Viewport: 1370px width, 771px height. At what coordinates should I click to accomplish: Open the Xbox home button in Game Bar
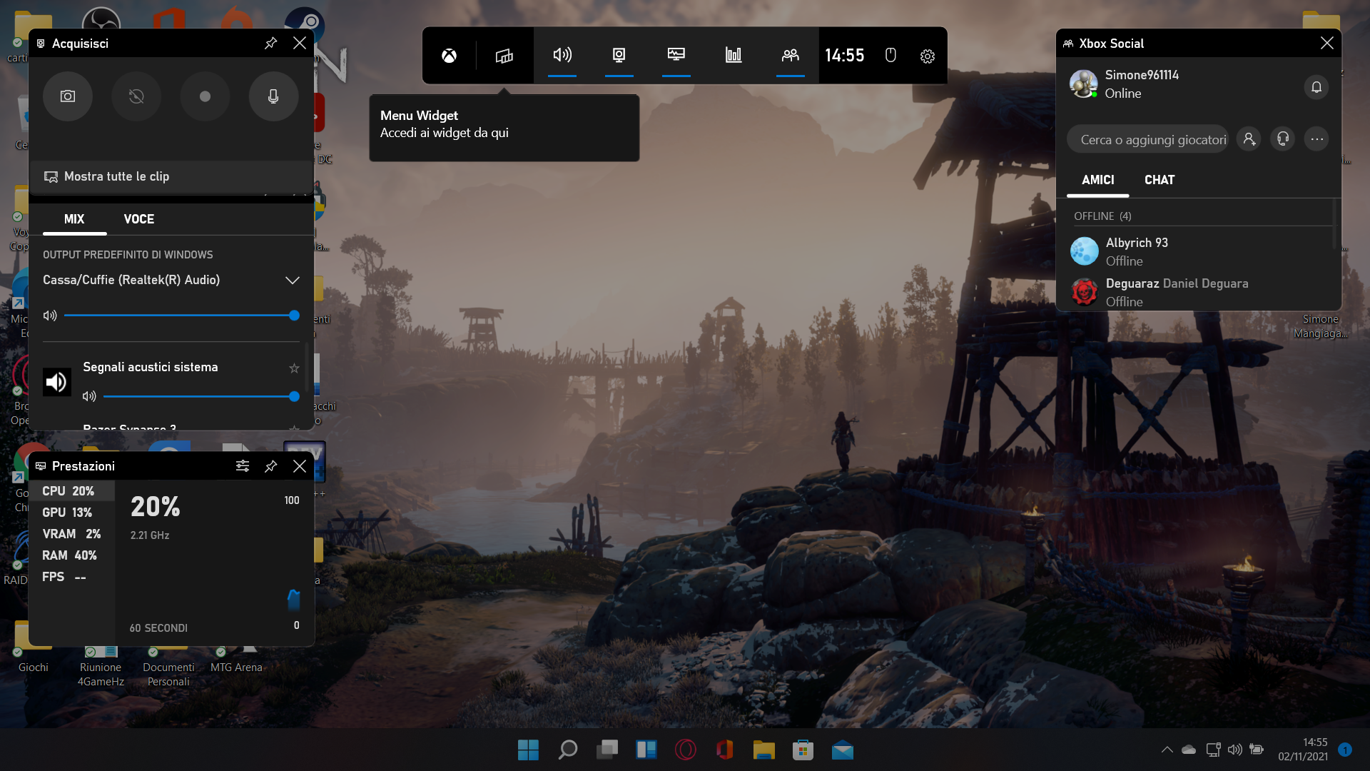[x=449, y=56]
